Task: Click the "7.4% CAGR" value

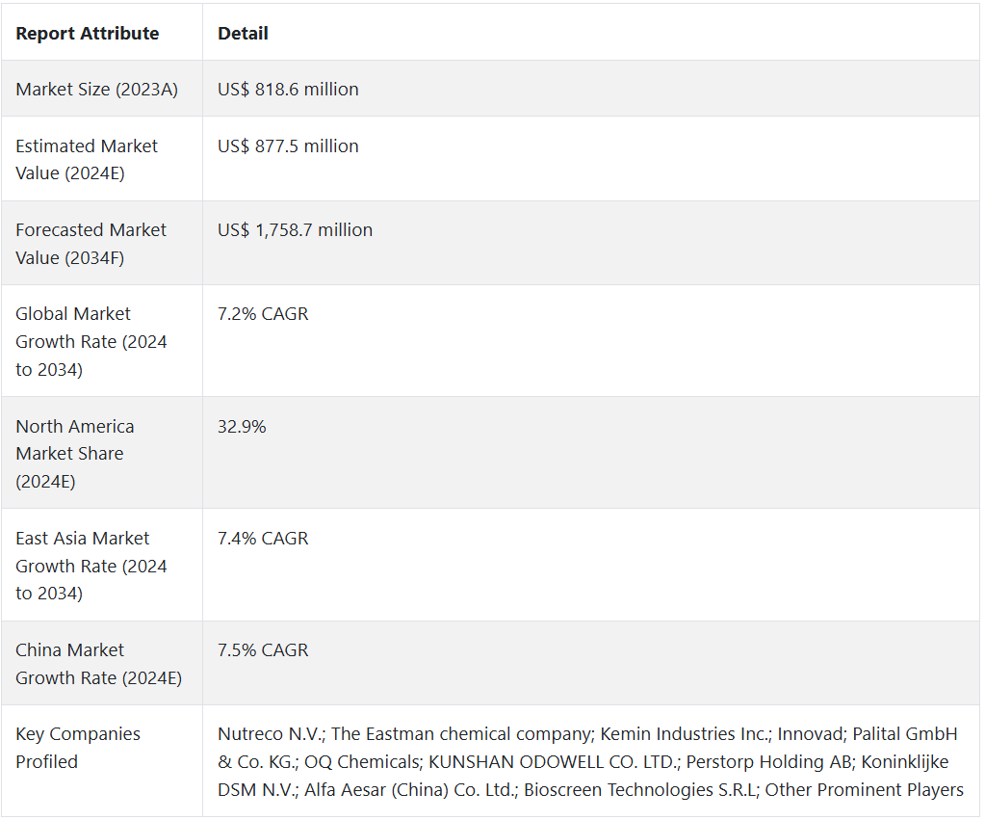Action: (x=263, y=539)
